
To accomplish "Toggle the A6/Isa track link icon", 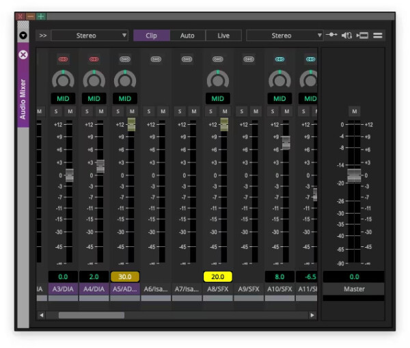I will click(156, 59).
